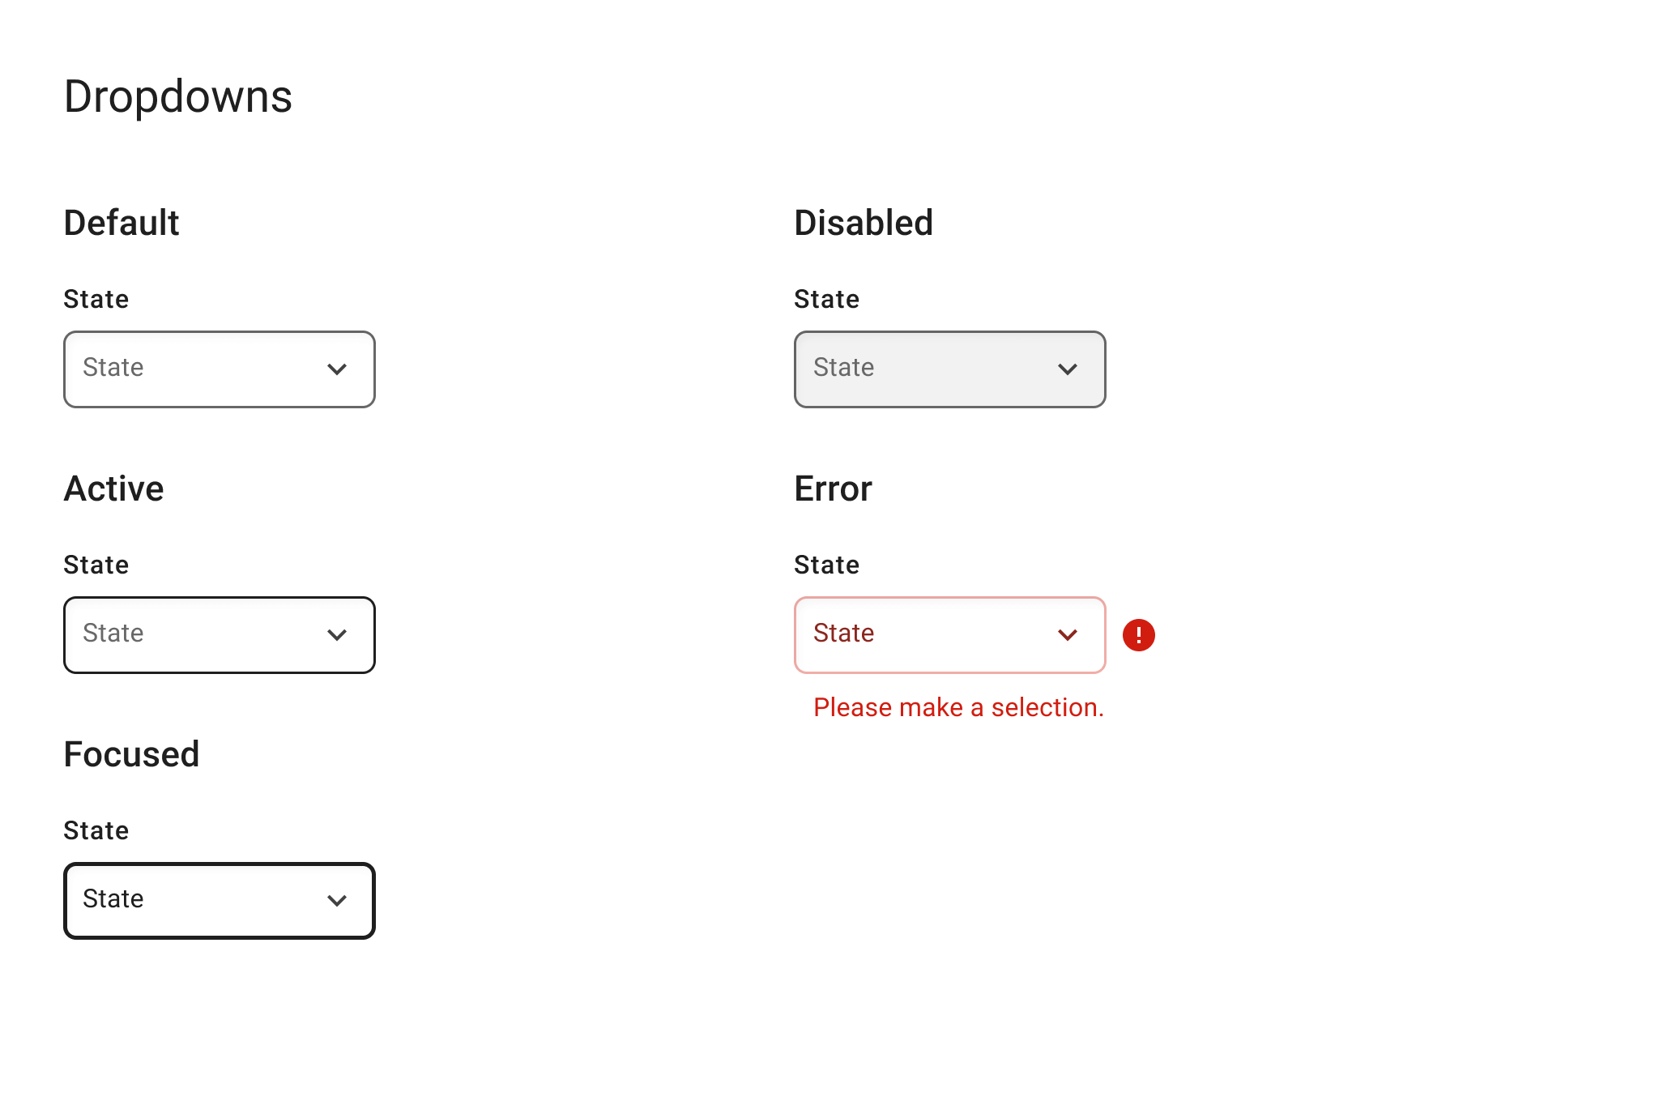Click the chevron arrow in Default dropdown
1659x1105 pixels.
tap(337, 369)
